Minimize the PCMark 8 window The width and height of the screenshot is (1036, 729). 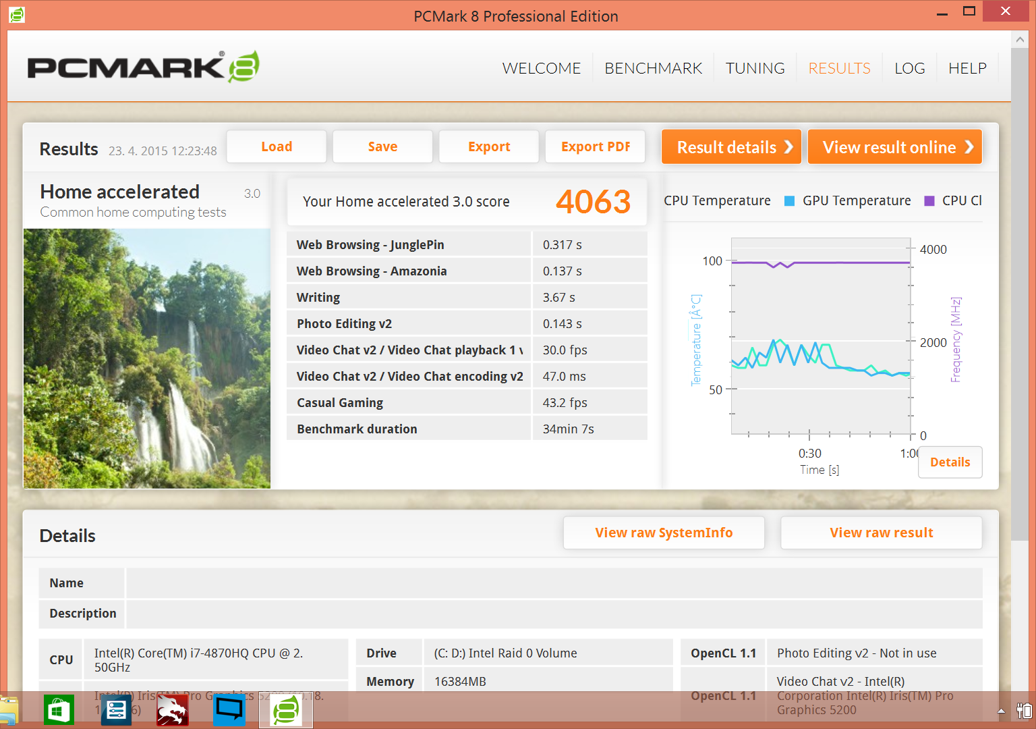pyautogui.click(x=942, y=12)
